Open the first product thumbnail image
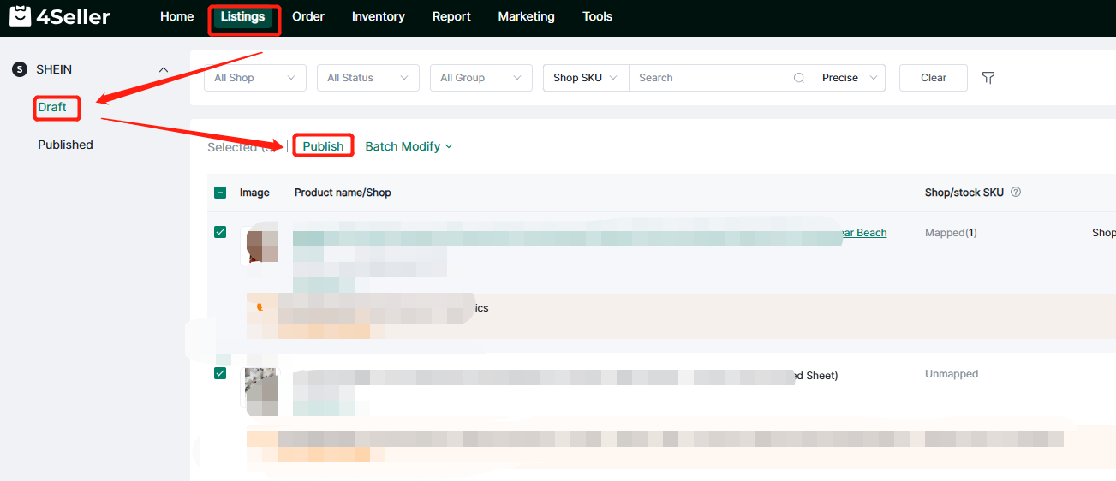The width and height of the screenshot is (1116, 481). tap(261, 246)
